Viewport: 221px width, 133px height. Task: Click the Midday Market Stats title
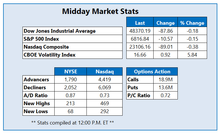pyautogui.click(x=100, y=12)
